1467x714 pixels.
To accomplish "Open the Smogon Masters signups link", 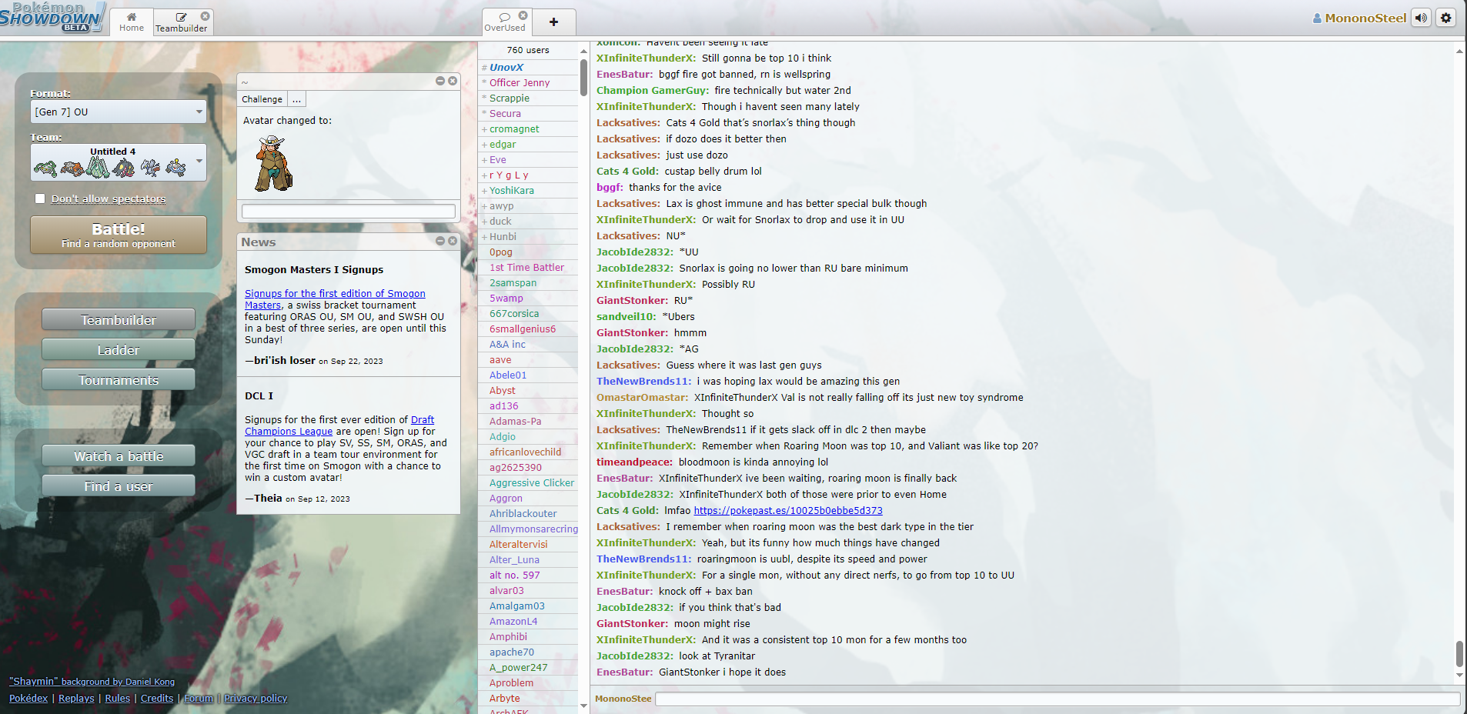I will (x=335, y=299).
